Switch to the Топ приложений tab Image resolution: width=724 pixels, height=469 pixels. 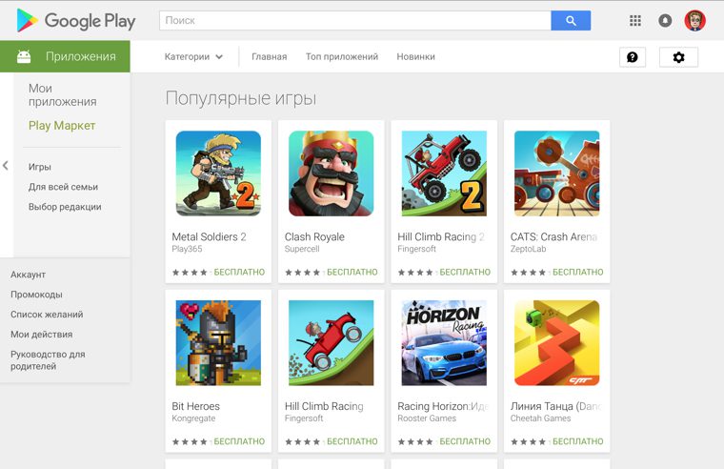pyautogui.click(x=342, y=57)
